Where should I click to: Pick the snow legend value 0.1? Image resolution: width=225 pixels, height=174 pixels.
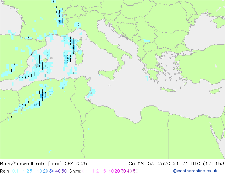coord(85,171)
